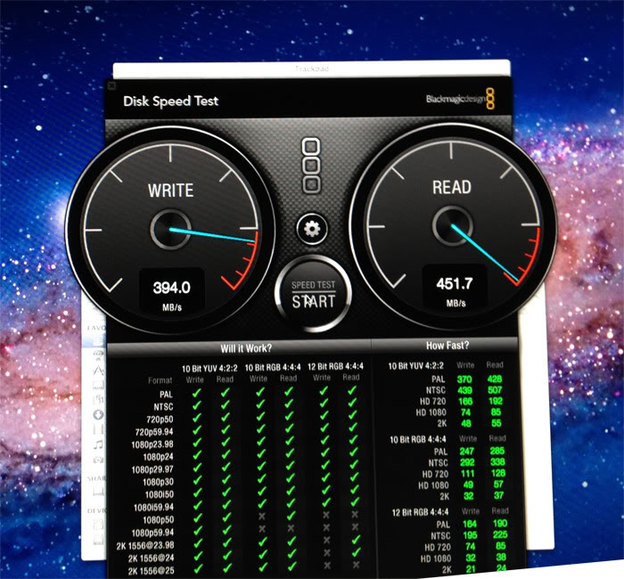The height and width of the screenshot is (579, 624).
Task: Click the 57 read value in How Fast
Action: [498, 485]
